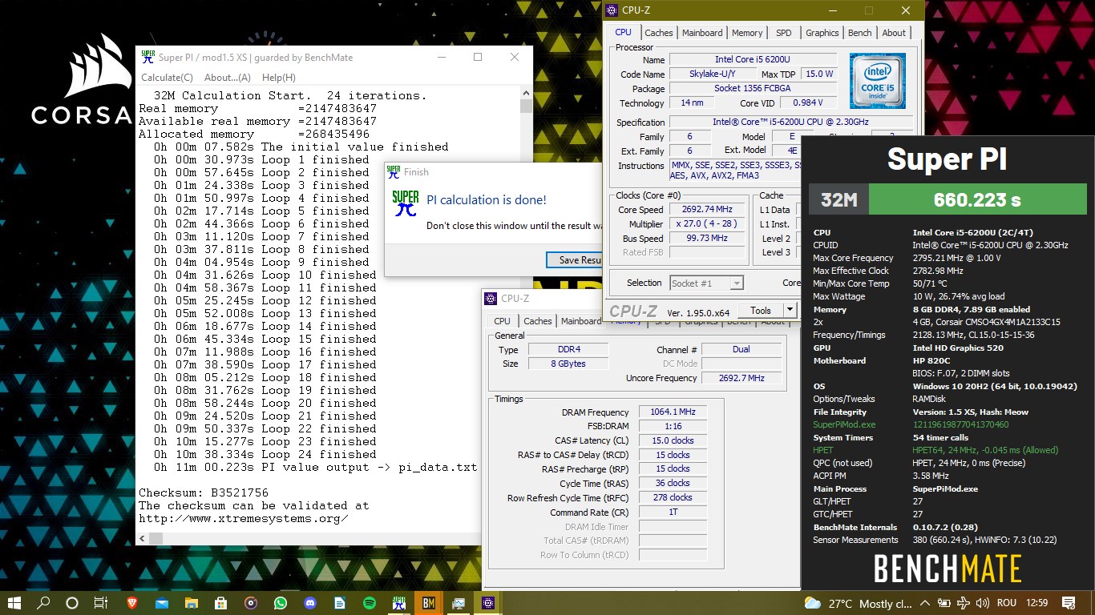The width and height of the screenshot is (1095, 615).
Task: Click the xtremesystems.org URL in the log
Action: [x=244, y=518]
